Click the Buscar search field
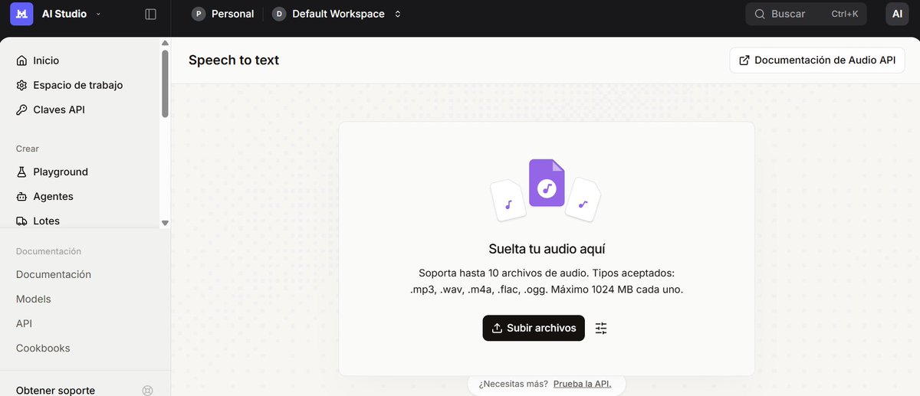Viewport: 920px width, 396px height. [806, 14]
